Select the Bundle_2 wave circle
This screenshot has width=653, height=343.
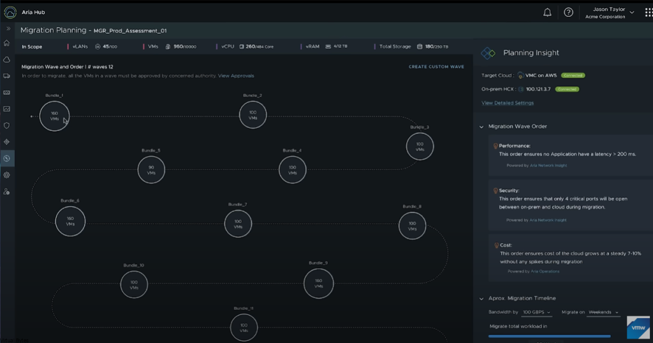(x=253, y=115)
